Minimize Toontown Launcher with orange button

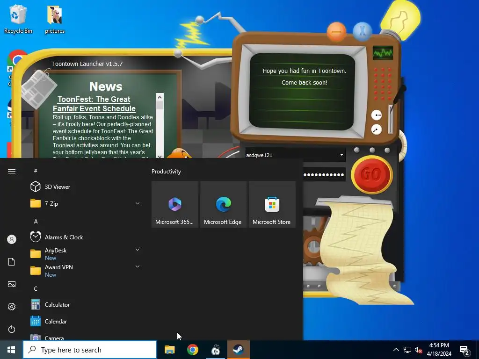click(336, 31)
